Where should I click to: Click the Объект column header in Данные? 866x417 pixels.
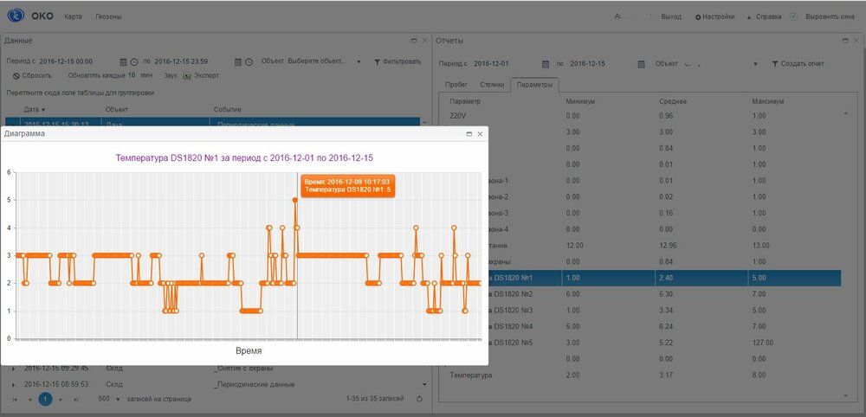pyautogui.click(x=117, y=110)
